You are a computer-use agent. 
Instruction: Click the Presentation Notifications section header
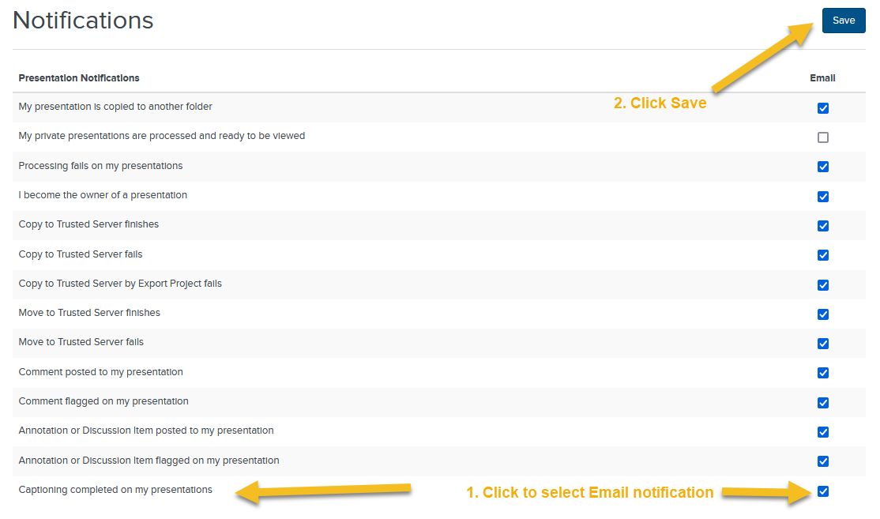[79, 77]
